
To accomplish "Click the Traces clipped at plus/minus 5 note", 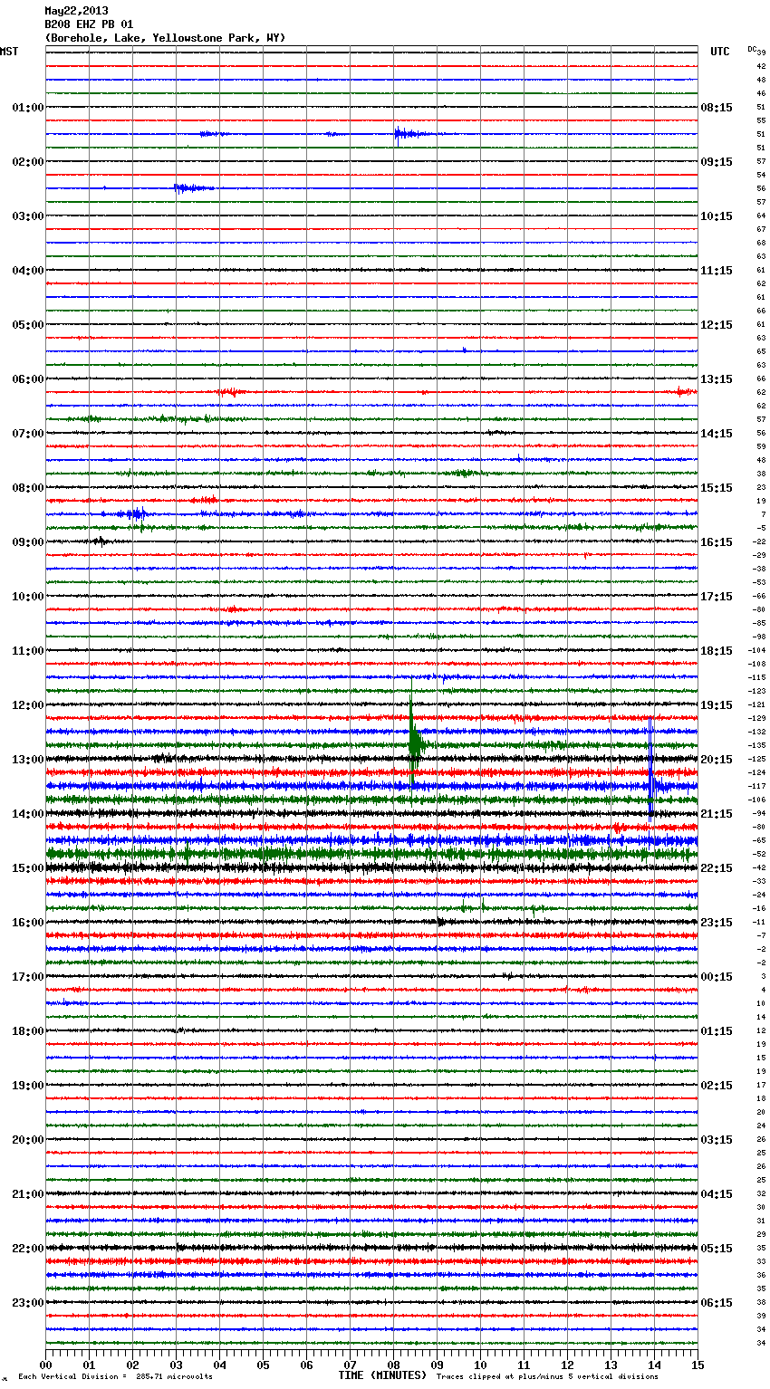I will [x=547, y=1376].
